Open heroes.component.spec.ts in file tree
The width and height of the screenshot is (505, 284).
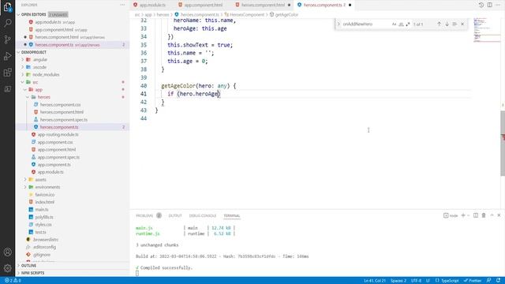[63, 119]
